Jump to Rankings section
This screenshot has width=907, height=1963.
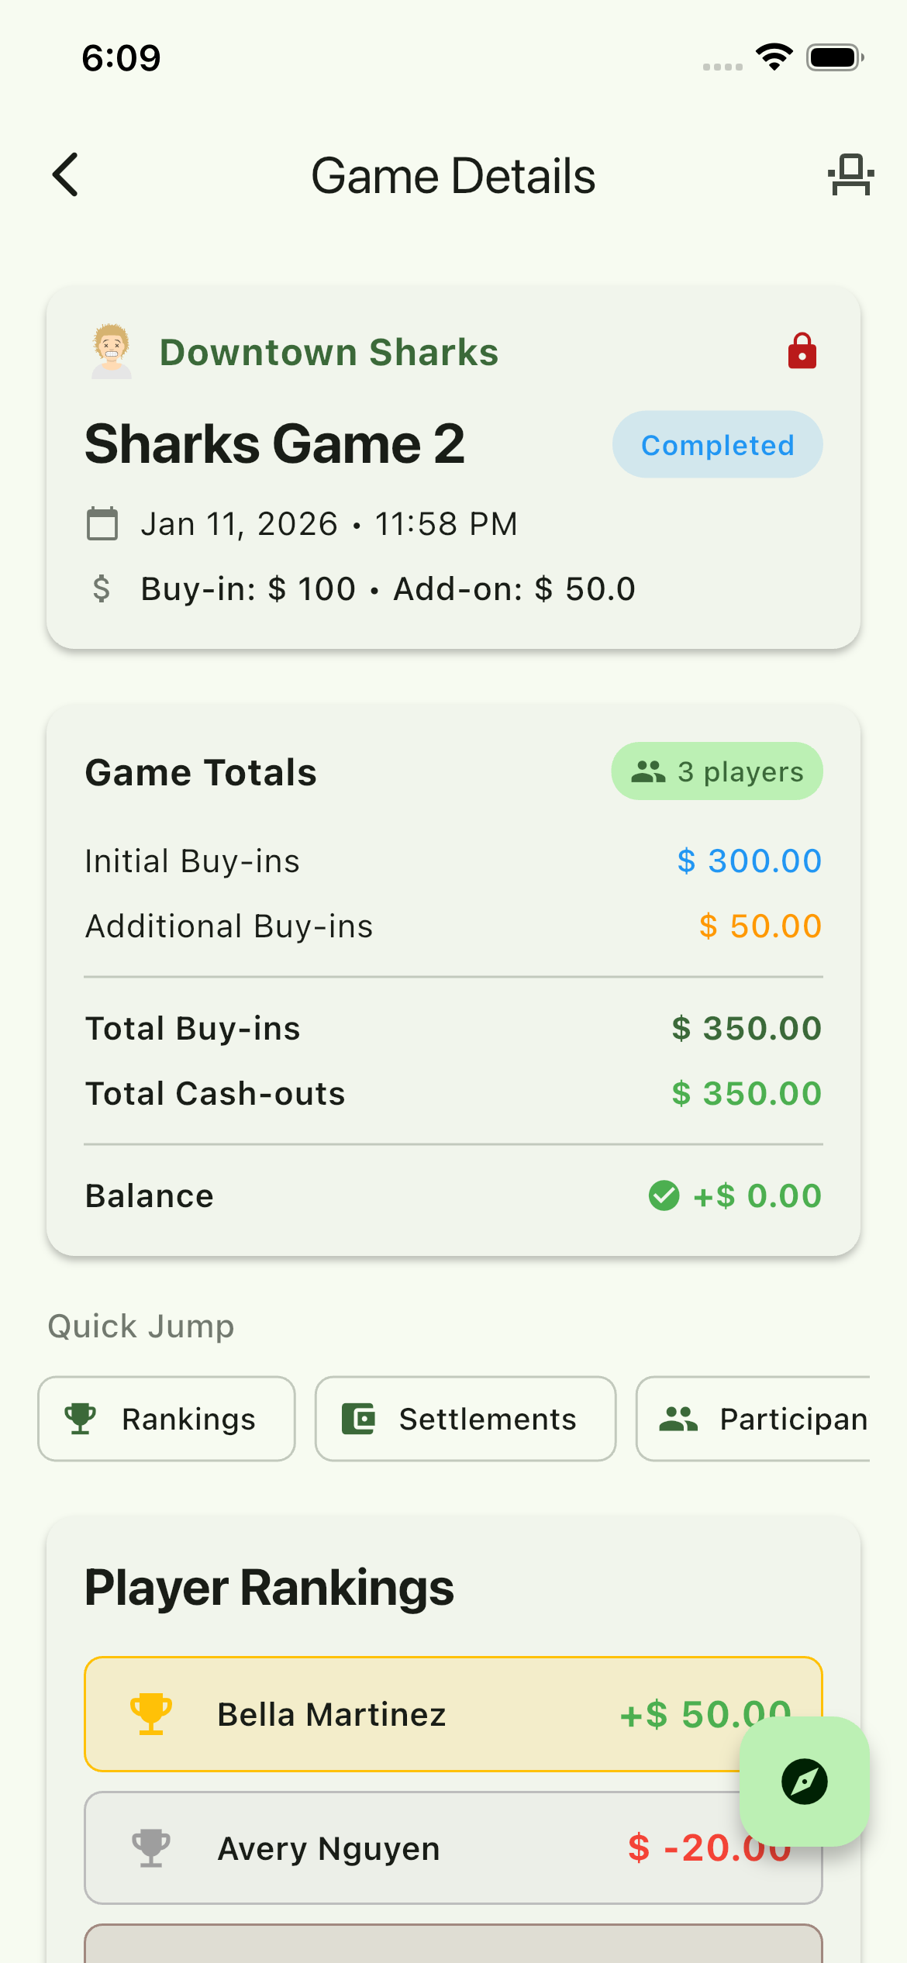(167, 1419)
